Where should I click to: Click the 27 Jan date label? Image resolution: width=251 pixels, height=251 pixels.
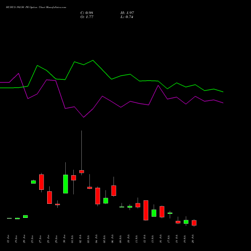click(41, 239)
